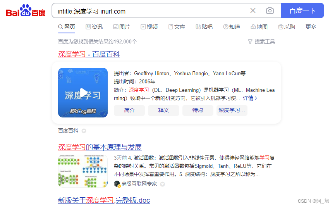Open 高级互联网专家 author avatar
This screenshot has width=335, height=207.
117,184
